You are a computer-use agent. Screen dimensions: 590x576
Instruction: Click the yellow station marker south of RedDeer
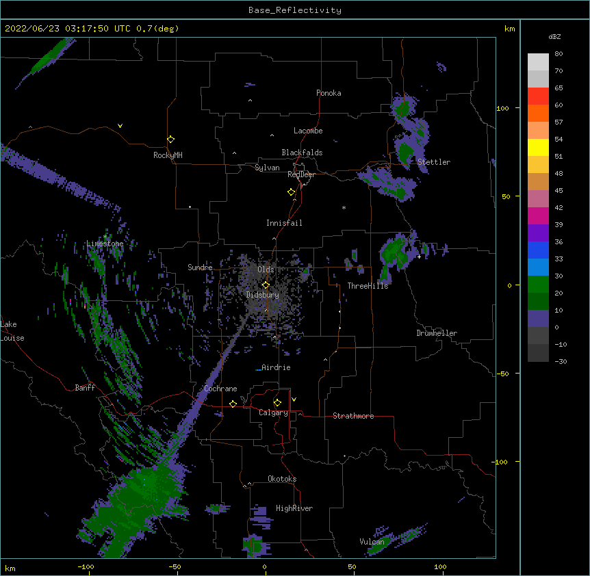click(291, 192)
